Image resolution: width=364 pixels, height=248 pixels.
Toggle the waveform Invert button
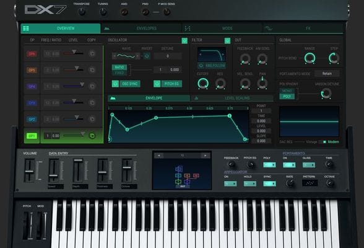(147, 56)
